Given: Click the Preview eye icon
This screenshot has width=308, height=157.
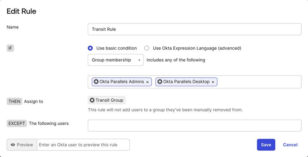Looking at the screenshot, I should (x=13, y=145).
